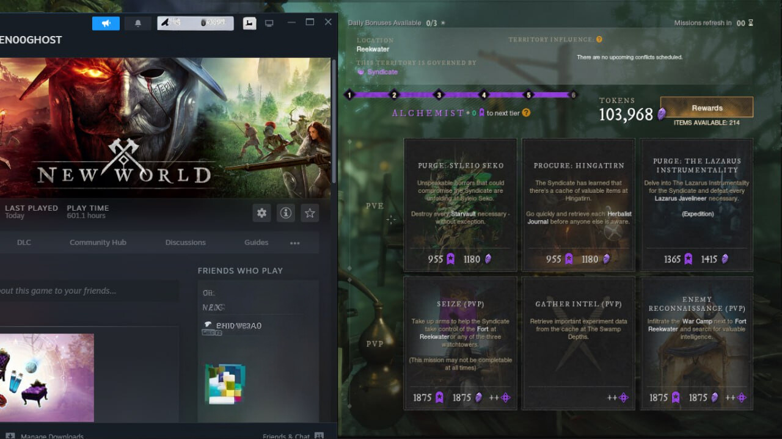Click the PVE mission row label

[x=375, y=206]
